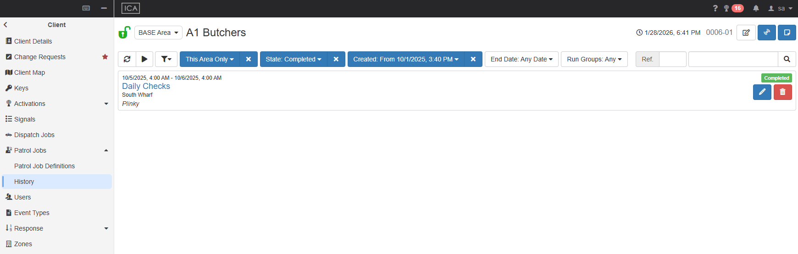The image size is (798, 254).
Task: Open activations alerts badge showing 16
Action: pos(734,8)
